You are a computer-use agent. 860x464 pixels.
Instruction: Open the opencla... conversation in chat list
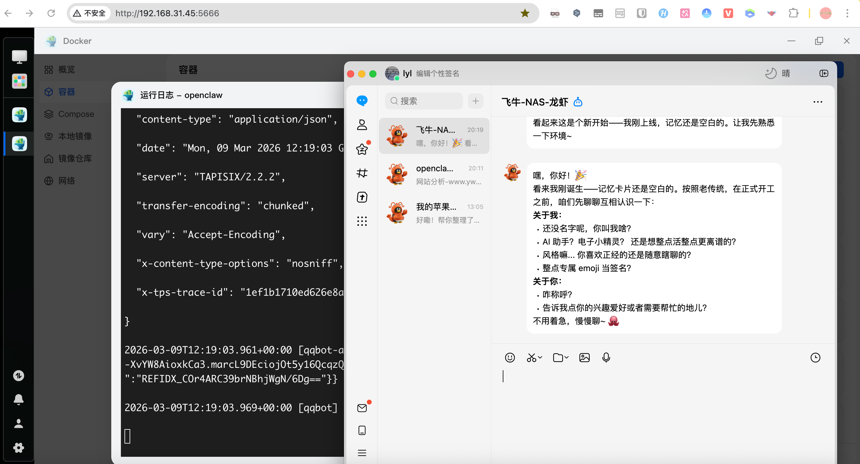pyautogui.click(x=434, y=175)
